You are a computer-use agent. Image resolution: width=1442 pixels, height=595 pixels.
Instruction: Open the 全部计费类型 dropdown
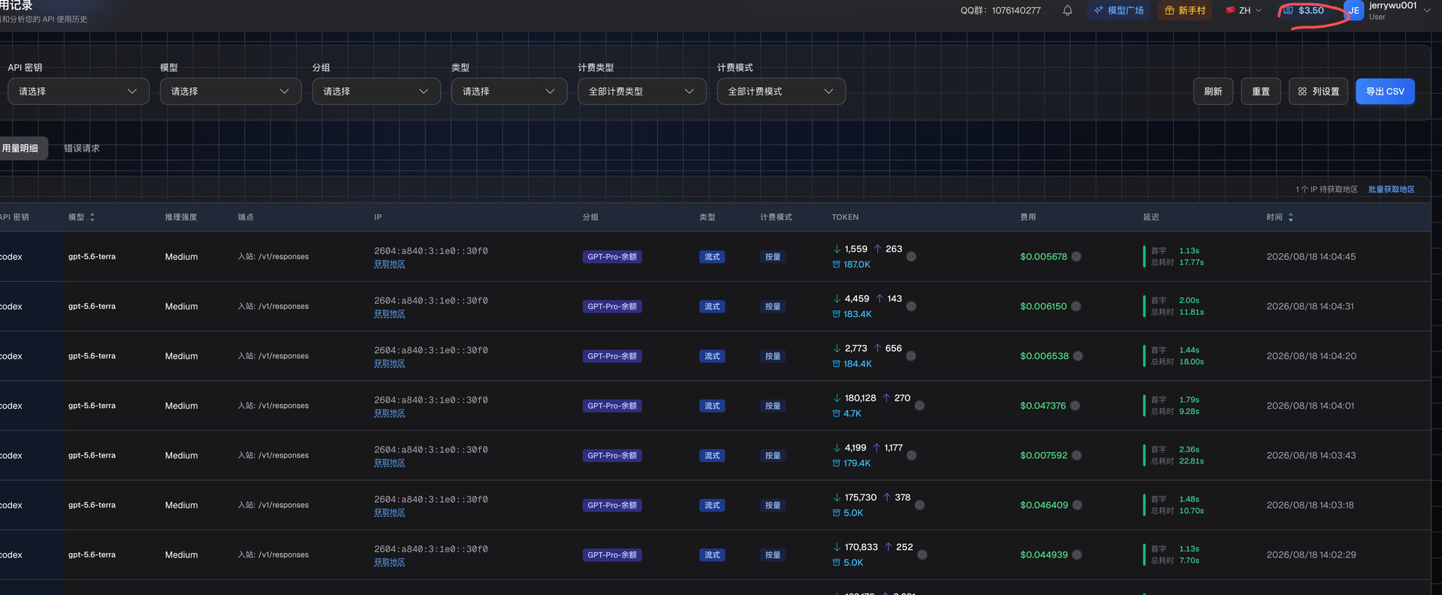click(x=642, y=92)
